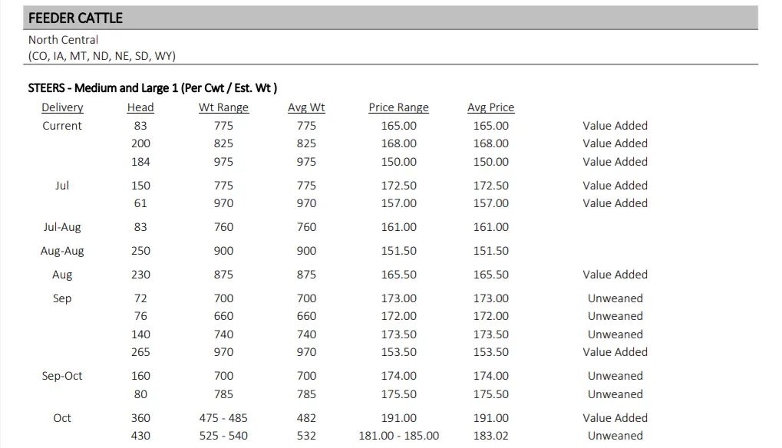The width and height of the screenshot is (782, 448).
Task: Select the 430 head count cell
Action: click(140, 436)
